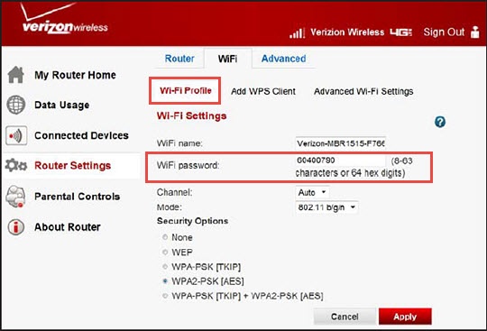Click the "WiFi password:" label
The image size is (487, 331).
pos(188,165)
